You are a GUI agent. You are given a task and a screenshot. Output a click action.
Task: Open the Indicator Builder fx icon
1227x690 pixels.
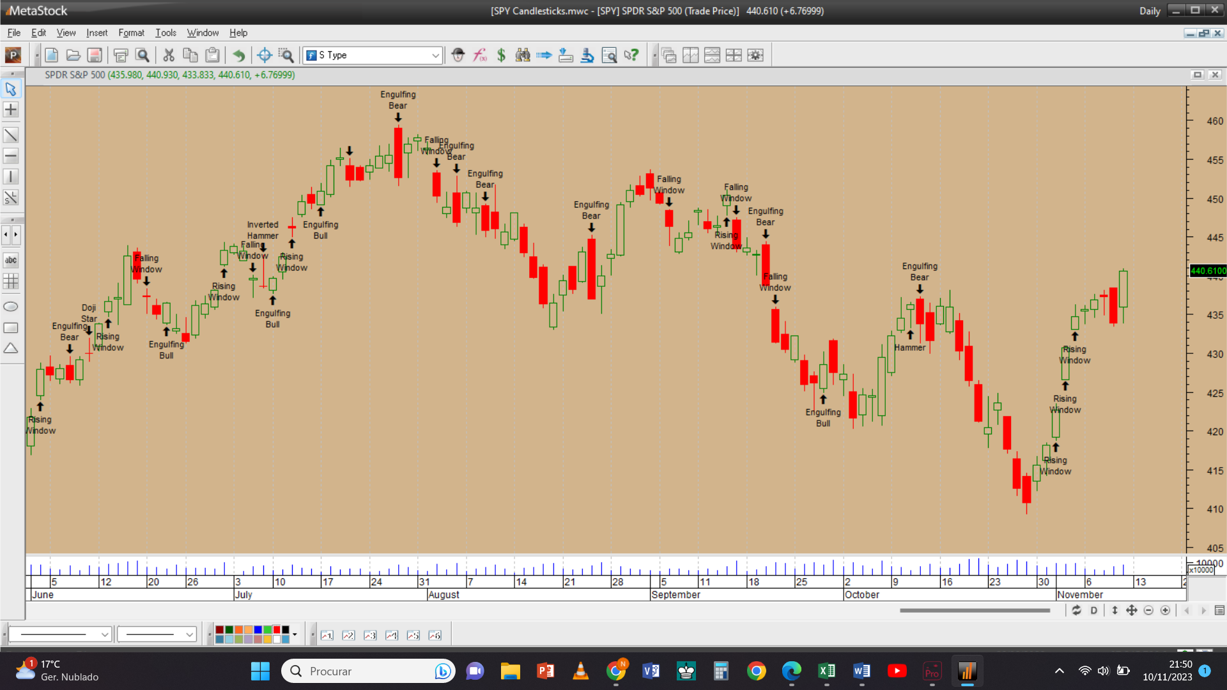(x=479, y=56)
